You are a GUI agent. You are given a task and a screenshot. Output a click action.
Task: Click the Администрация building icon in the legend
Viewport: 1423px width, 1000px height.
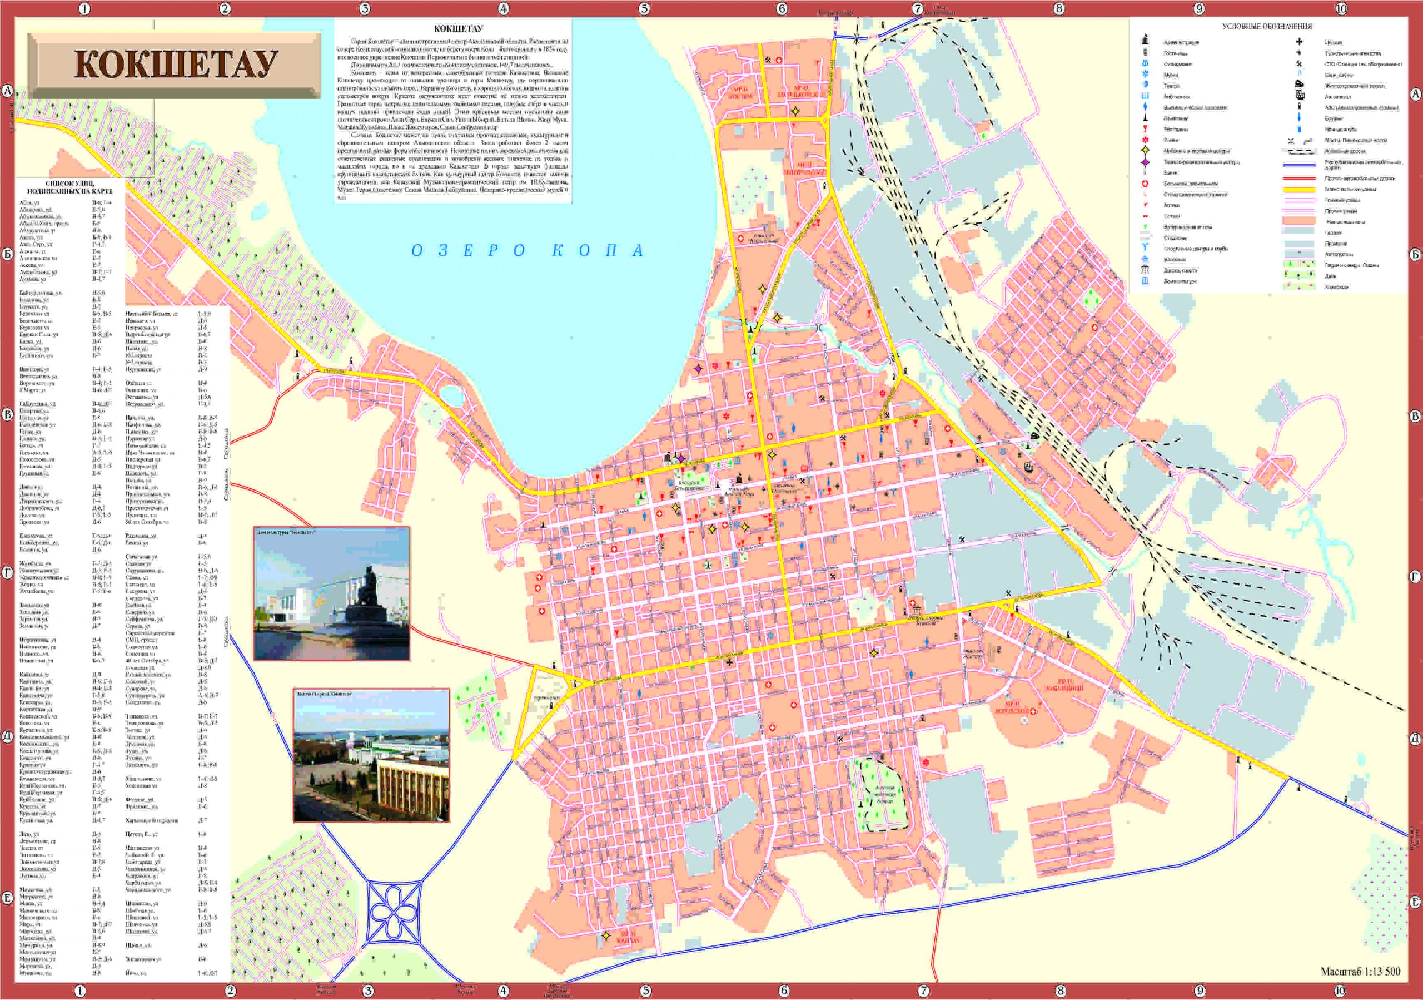[1145, 39]
